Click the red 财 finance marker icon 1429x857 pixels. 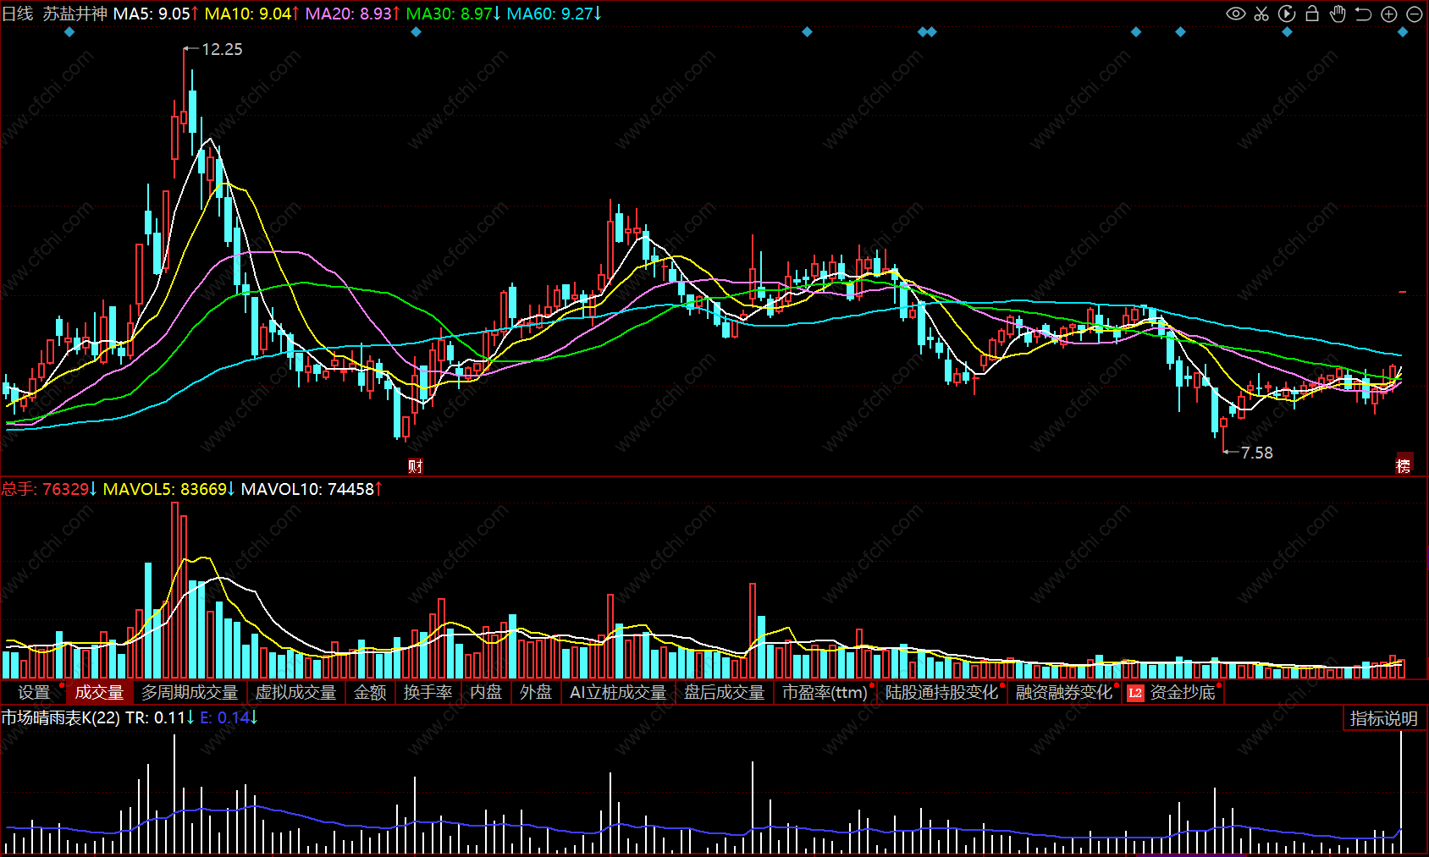[415, 466]
